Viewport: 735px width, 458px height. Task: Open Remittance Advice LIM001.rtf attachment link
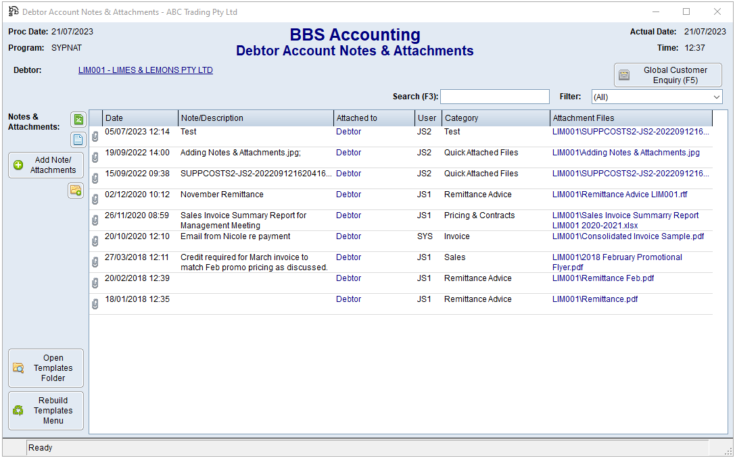click(619, 195)
